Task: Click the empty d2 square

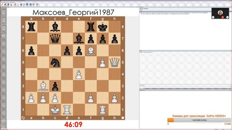Action: click(x=67, y=98)
